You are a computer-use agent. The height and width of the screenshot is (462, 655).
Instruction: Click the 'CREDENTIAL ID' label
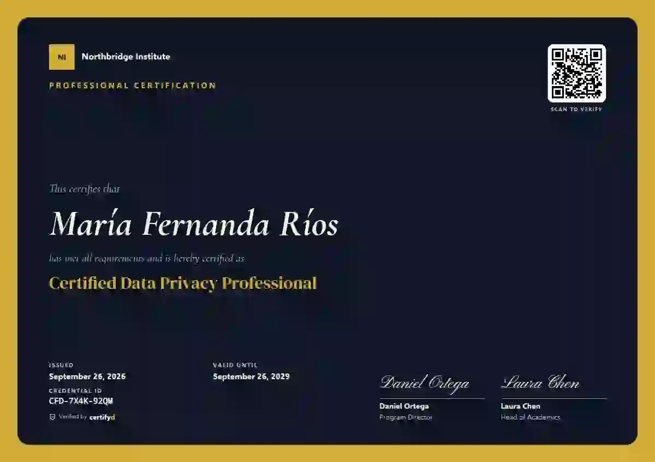tap(75, 391)
